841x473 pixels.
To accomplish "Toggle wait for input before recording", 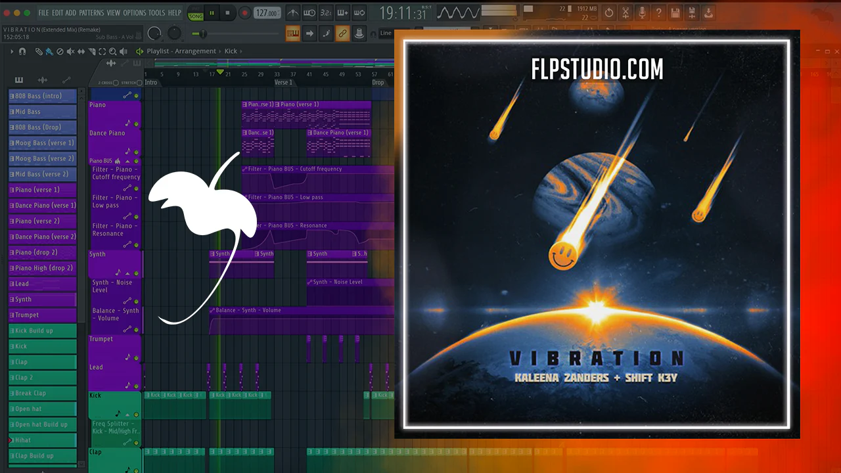I will 309,12.
